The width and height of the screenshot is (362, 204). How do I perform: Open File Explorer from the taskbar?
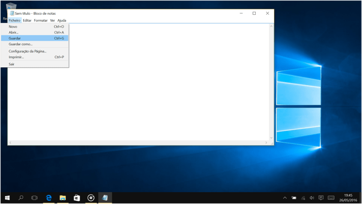coord(63,198)
